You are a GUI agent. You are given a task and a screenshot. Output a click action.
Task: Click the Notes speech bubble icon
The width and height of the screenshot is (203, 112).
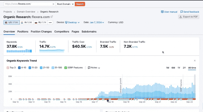tap(89, 68)
